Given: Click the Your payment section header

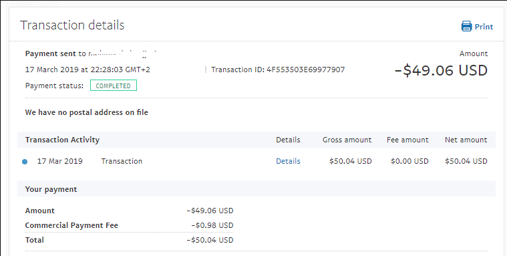Looking at the screenshot, I should [51, 189].
